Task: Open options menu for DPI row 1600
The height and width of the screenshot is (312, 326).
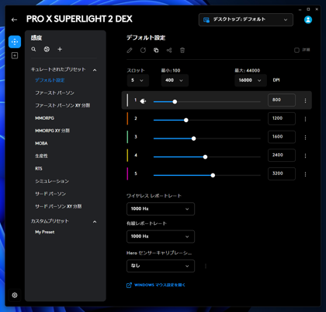Action: (x=305, y=138)
